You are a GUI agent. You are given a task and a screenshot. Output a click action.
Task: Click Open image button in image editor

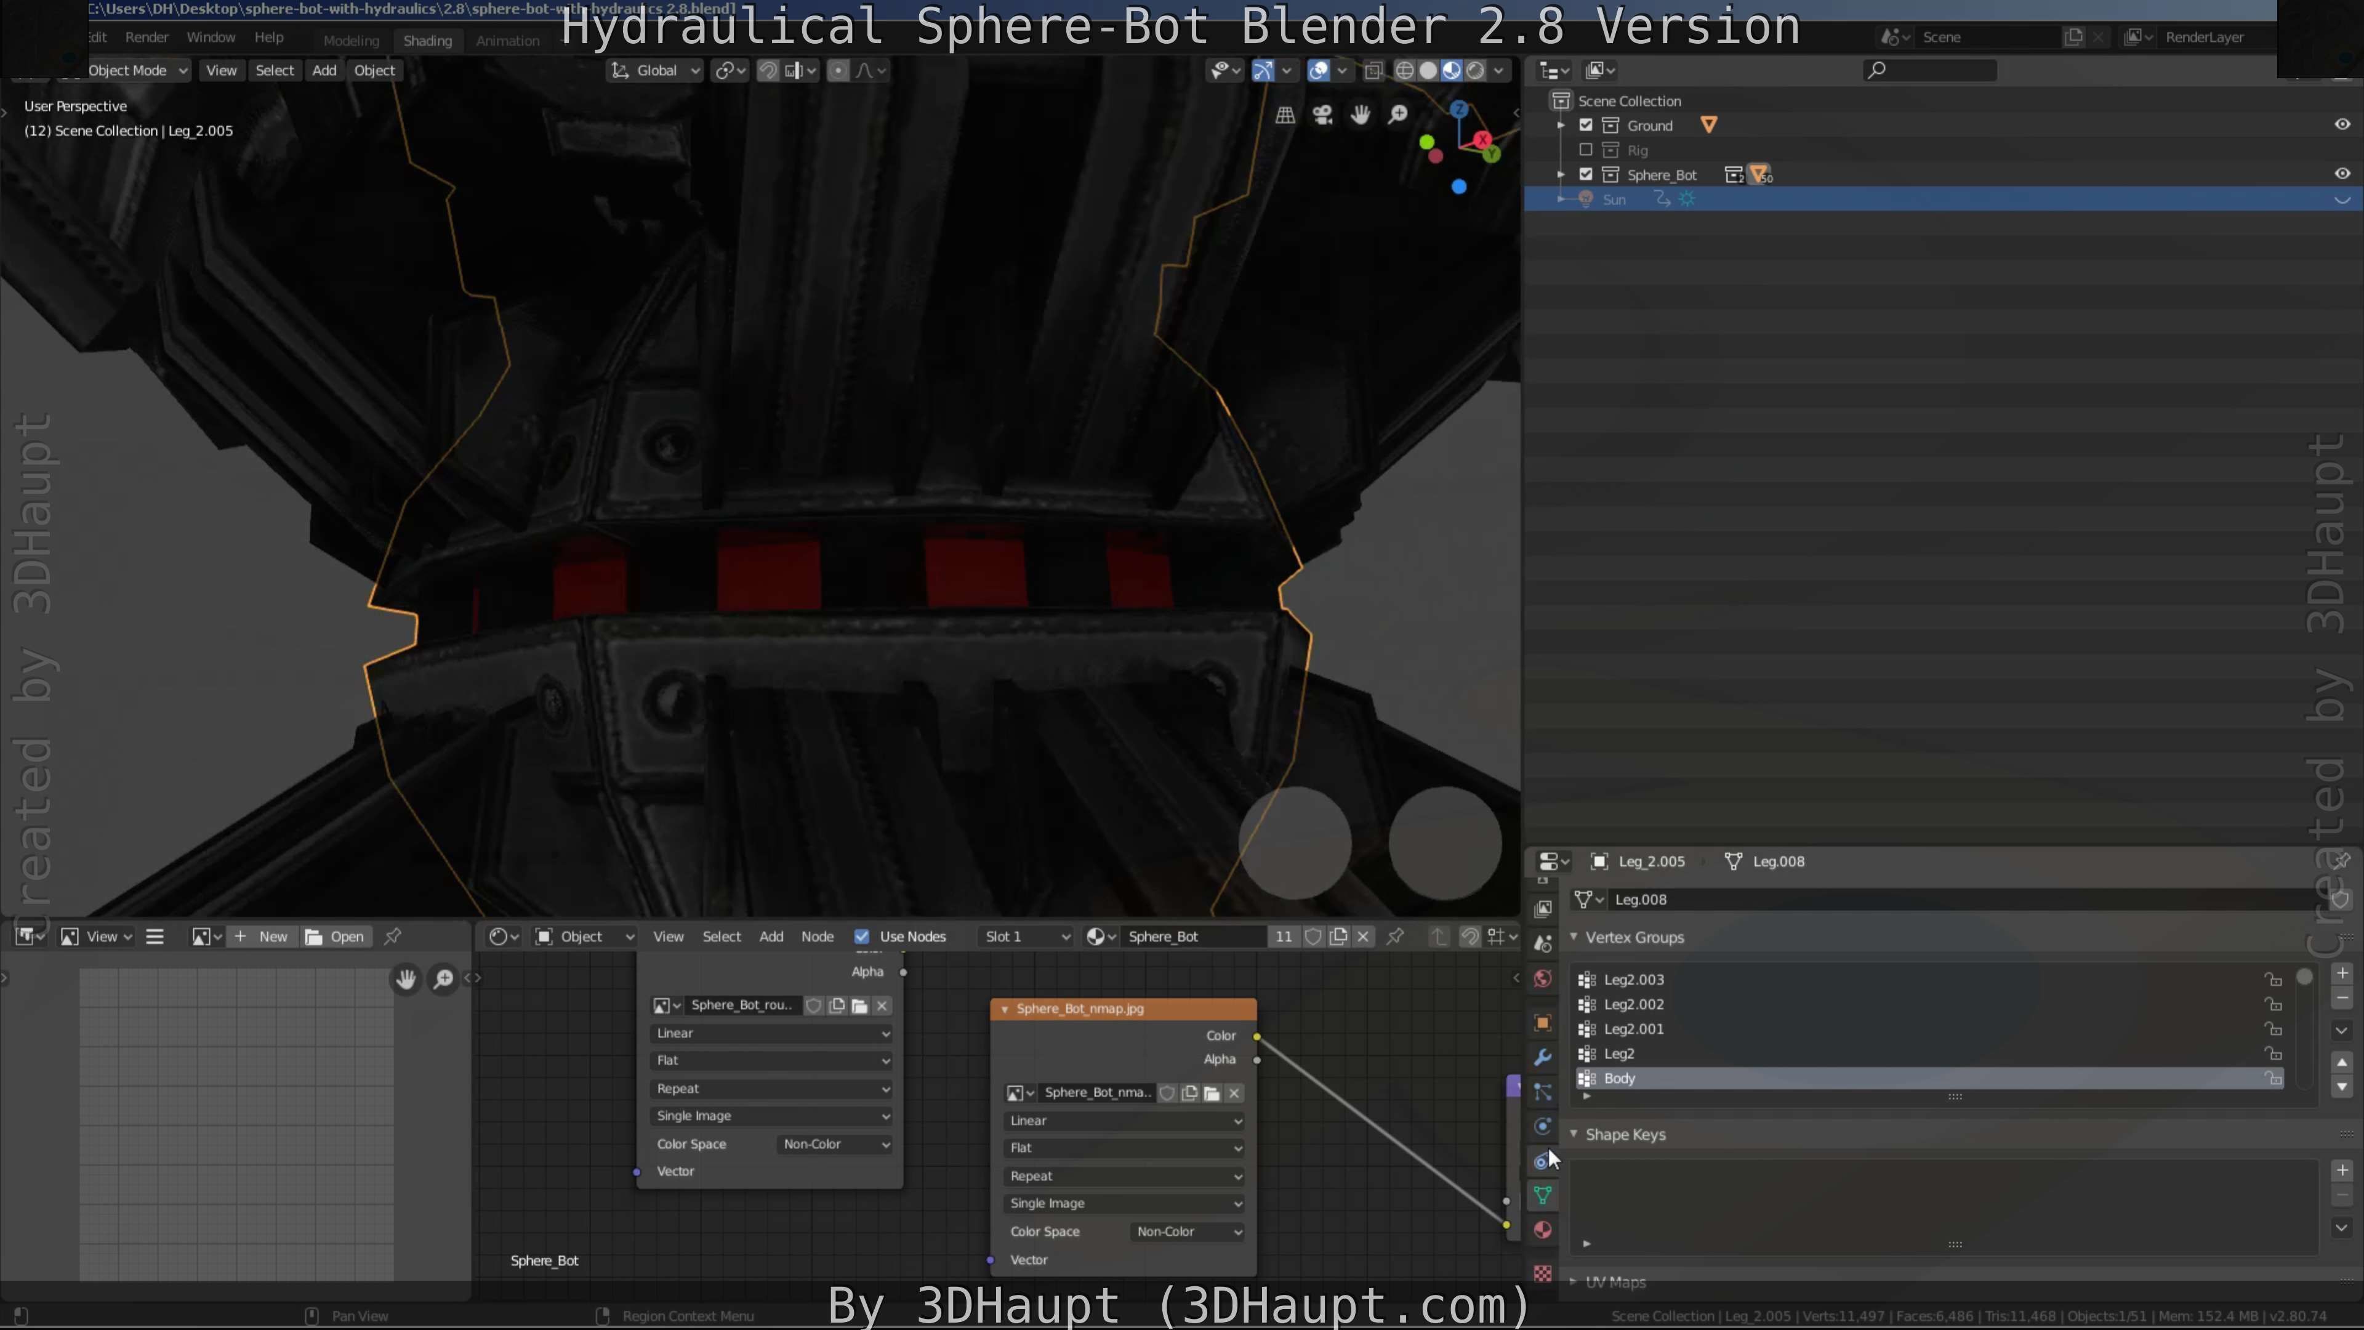pyautogui.click(x=336, y=936)
